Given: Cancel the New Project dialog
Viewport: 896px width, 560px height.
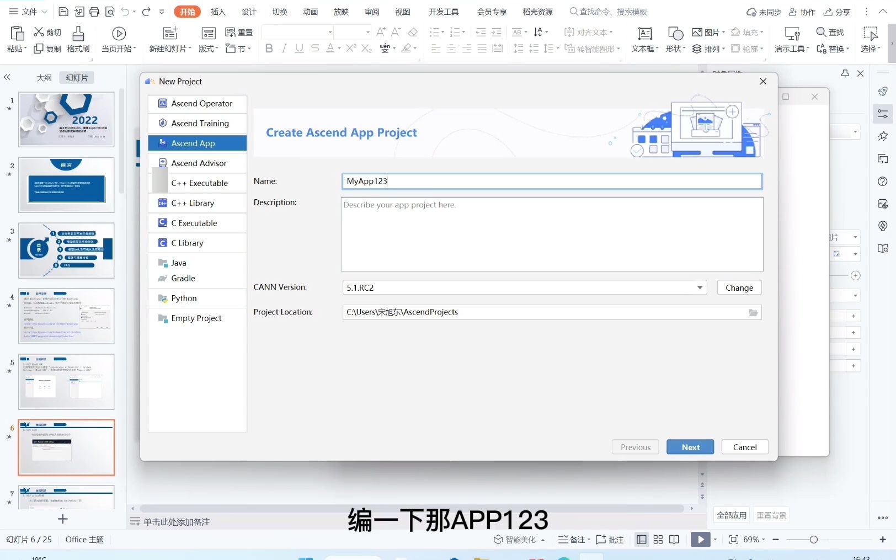Looking at the screenshot, I should [x=745, y=447].
